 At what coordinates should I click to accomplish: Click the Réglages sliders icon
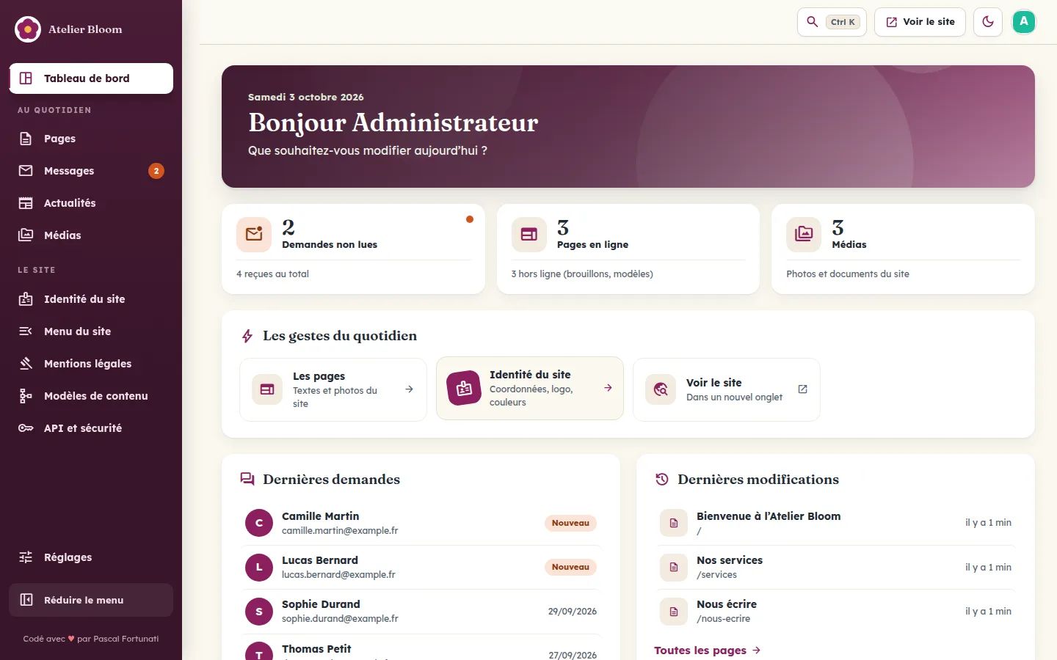[26, 557]
